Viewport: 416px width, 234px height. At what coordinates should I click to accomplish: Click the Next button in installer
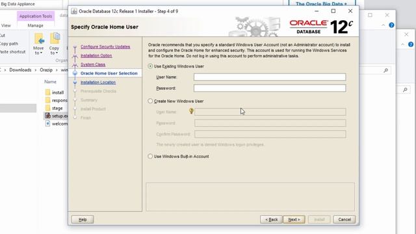pos(294,220)
